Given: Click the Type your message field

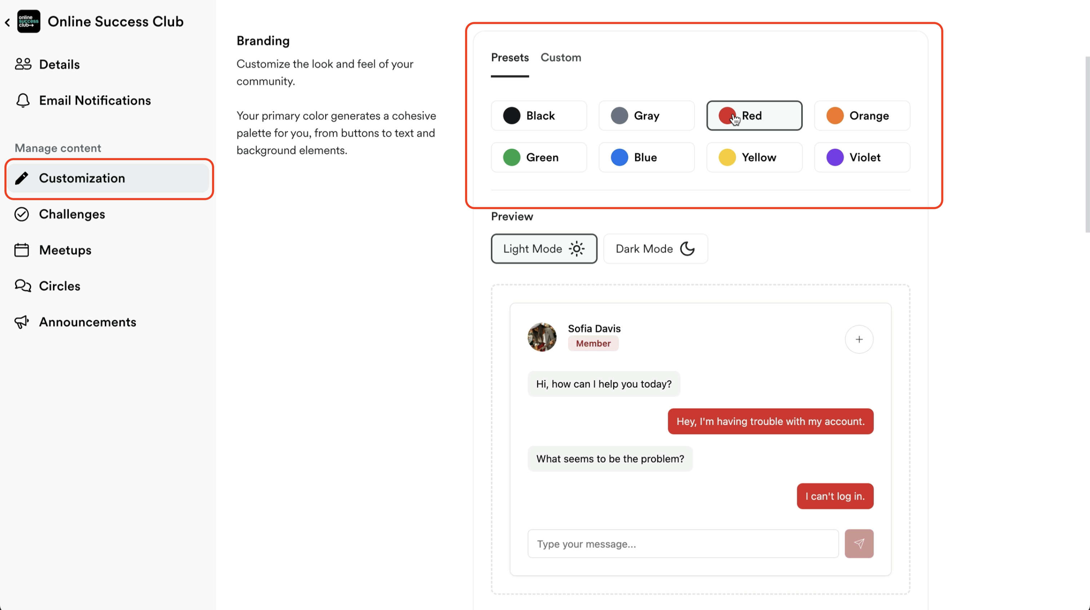Looking at the screenshot, I should 683,544.
